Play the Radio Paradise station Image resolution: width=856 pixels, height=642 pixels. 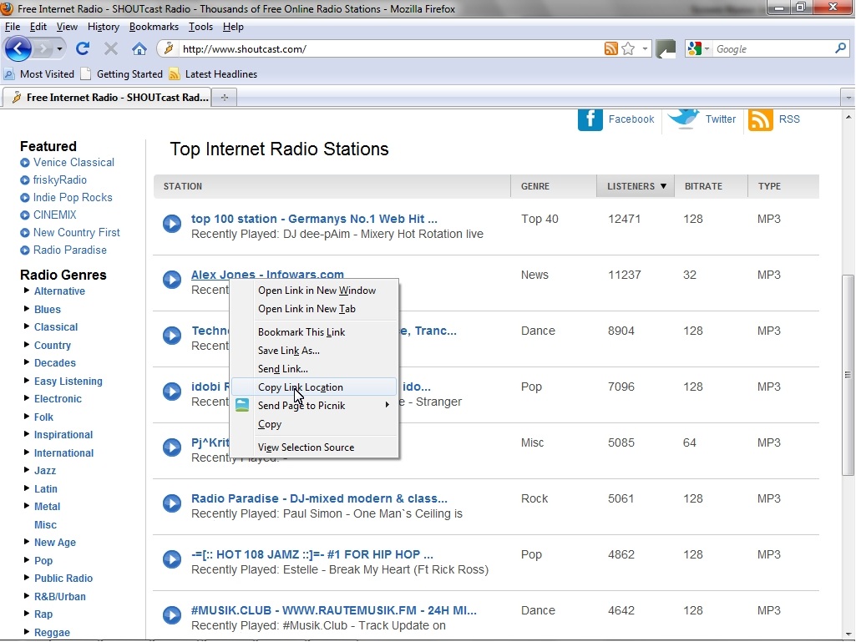coord(172,503)
